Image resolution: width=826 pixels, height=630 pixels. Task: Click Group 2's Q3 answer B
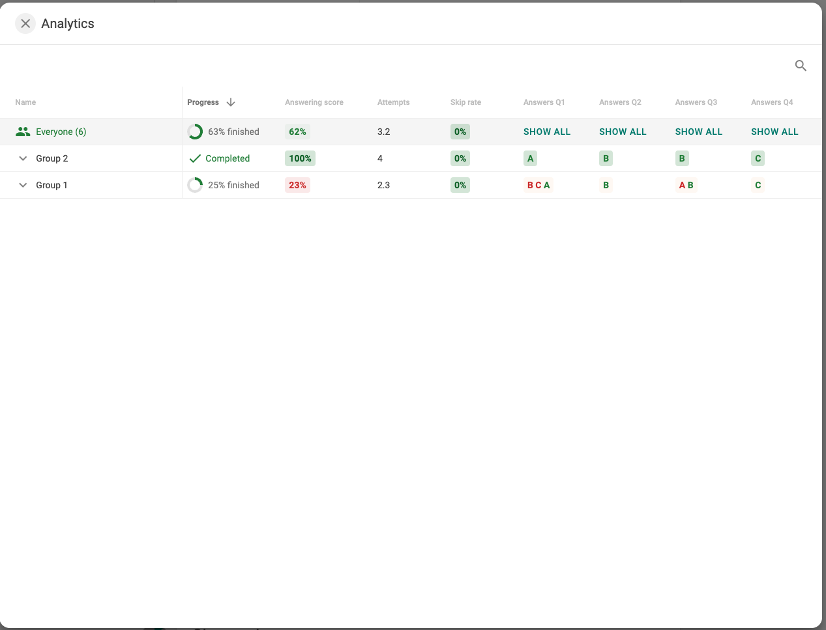[682, 158]
